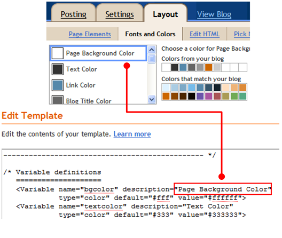Image resolution: width=282 pixels, height=238 pixels.
Task: Choose Page Background Color list item
Action: pos(98,53)
